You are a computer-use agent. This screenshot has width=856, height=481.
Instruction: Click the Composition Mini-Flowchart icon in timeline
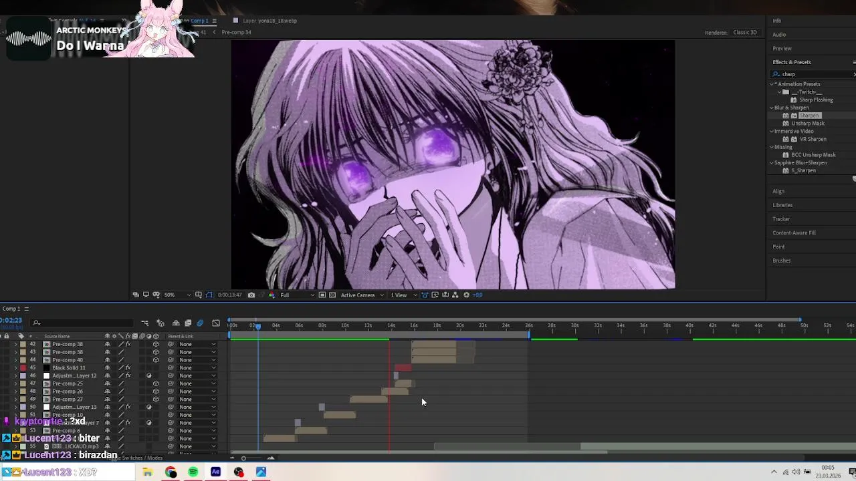tap(145, 323)
